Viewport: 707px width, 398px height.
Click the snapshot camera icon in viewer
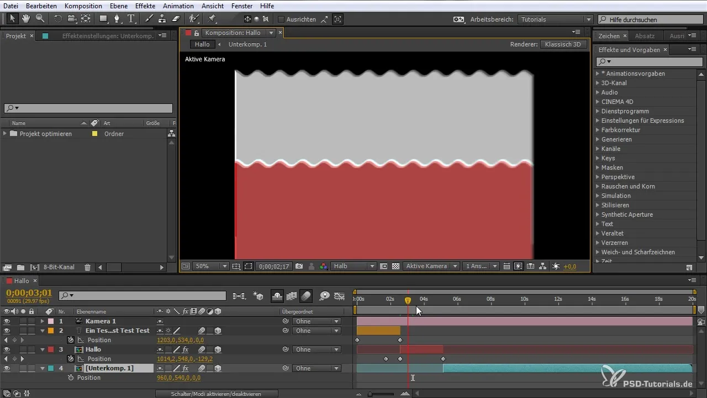click(299, 266)
